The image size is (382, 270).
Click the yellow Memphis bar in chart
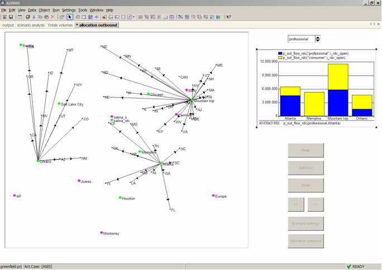tap(314, 104)
